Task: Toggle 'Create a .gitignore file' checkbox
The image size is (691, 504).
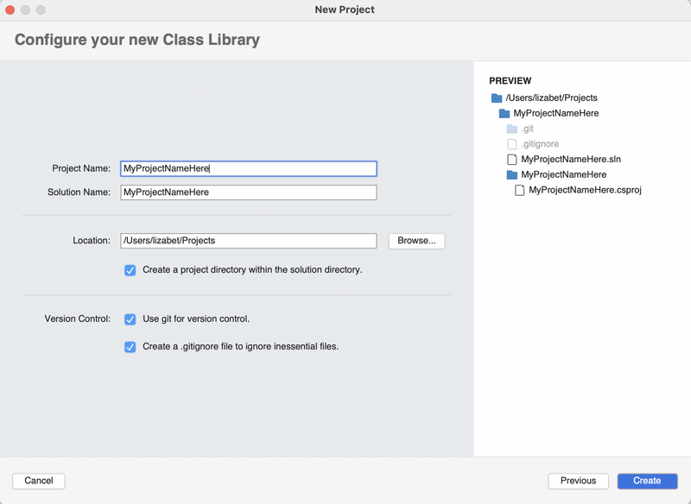Action: click(x=130, y=347)
